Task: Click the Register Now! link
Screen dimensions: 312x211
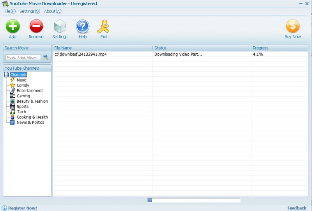Action: coord(23,208)
